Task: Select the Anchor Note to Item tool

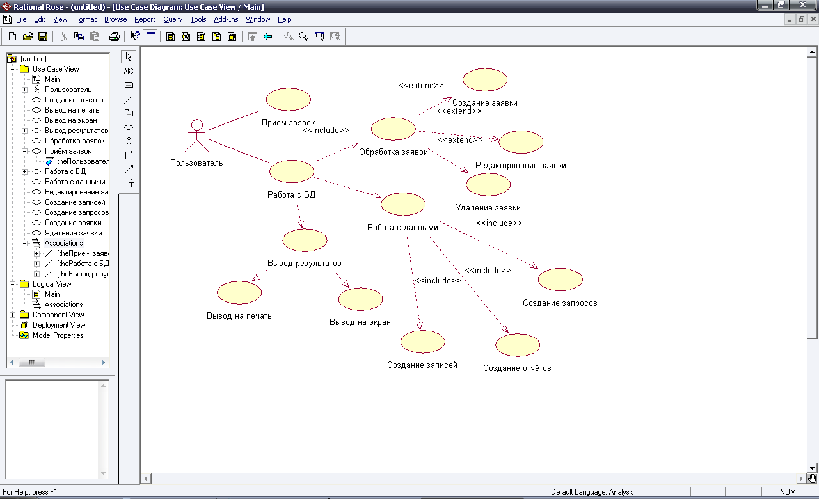Action: click(129, 99)
